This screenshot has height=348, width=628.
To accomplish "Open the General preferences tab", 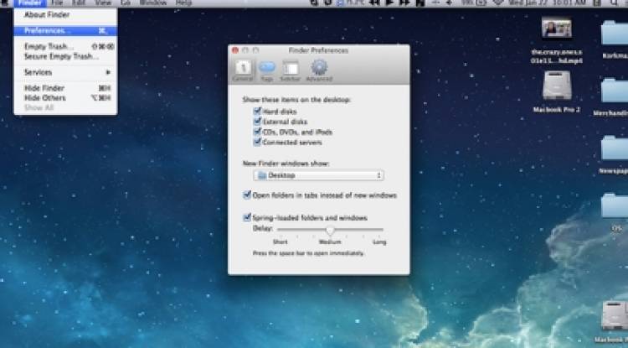I will coord(243,71).
